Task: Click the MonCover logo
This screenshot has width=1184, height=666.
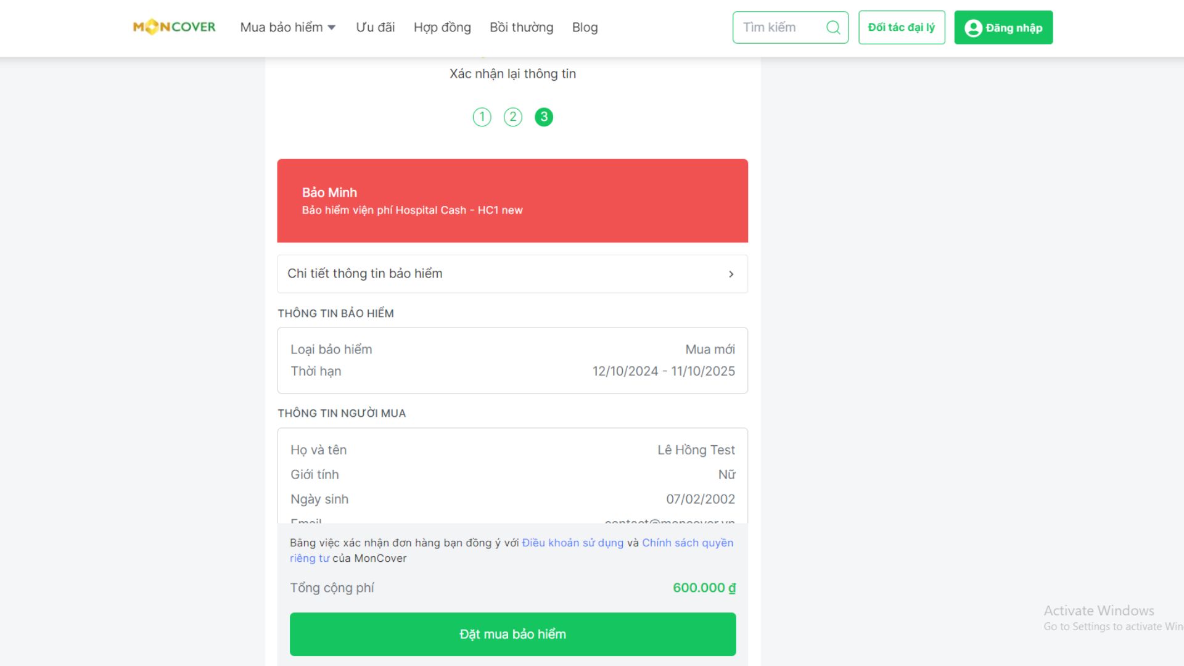Action: [175, 27]
